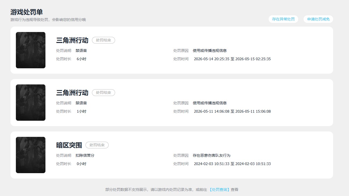Image resolution: width=349 pixels, height=196 pixels.
Task: Click the time range starting 2026-05-11 14:06:08
Action: tap(232, 111)
